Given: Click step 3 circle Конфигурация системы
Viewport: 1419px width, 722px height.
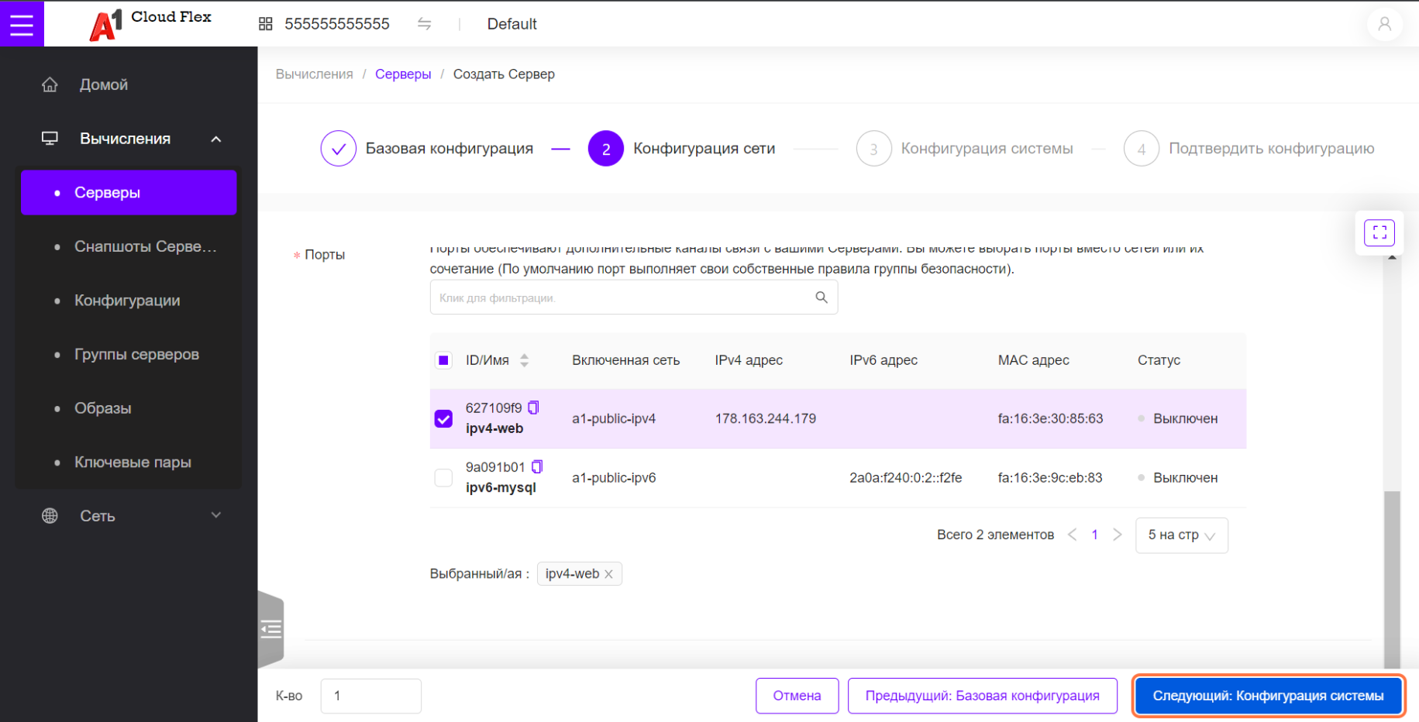Looking at the screenshot, I should click(873, 149).
